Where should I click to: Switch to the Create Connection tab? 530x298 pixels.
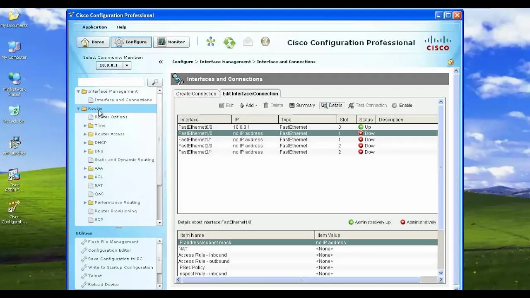tap(196, 94)
